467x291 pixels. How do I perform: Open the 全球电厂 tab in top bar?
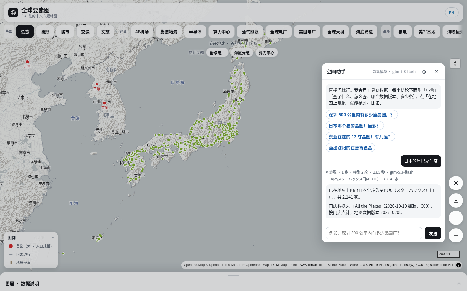(x=279, y=32)
